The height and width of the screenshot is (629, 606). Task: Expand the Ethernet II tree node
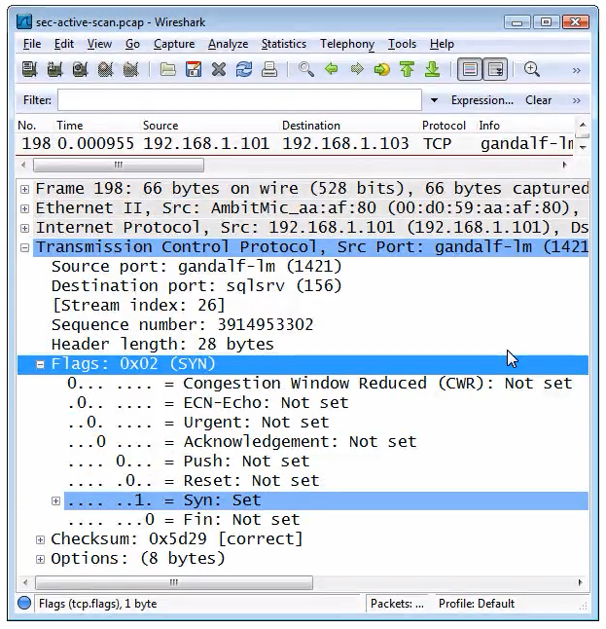[25, 208]
